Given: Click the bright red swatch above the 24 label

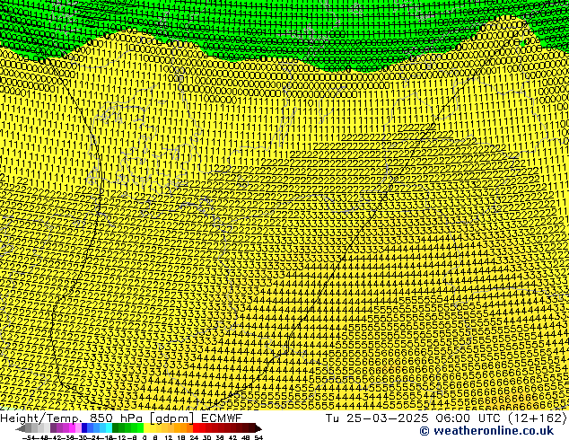Looking at the screenshot, I should tap(196, 429).
